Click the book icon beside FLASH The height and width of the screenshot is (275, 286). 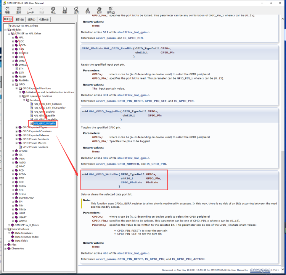(x=16, y=76)
